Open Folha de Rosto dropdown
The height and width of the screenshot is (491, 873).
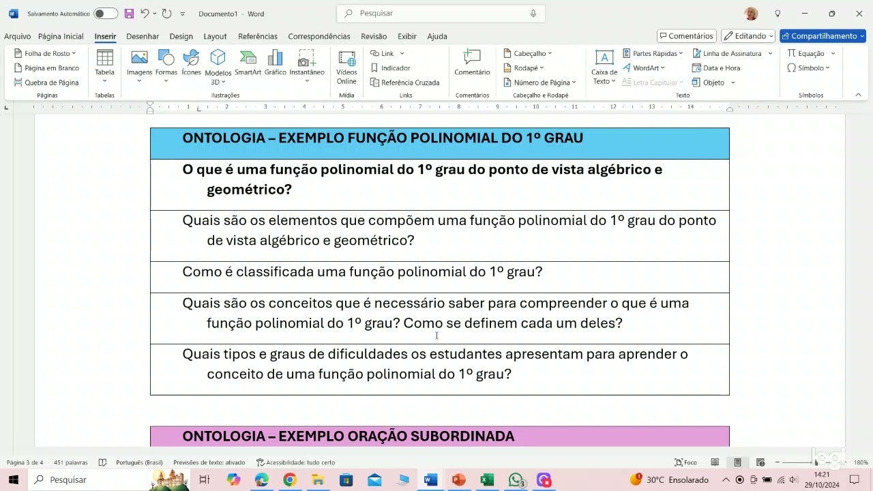(45, 53)
